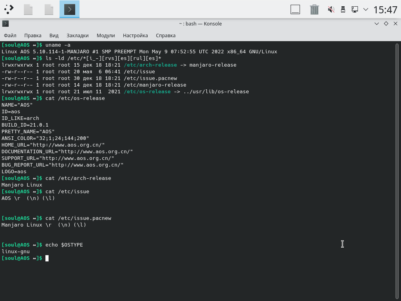Click the Konsole window icon in the title bar
Image resolution: width=401 pixels, height=301 pixels.
[5, 24]
